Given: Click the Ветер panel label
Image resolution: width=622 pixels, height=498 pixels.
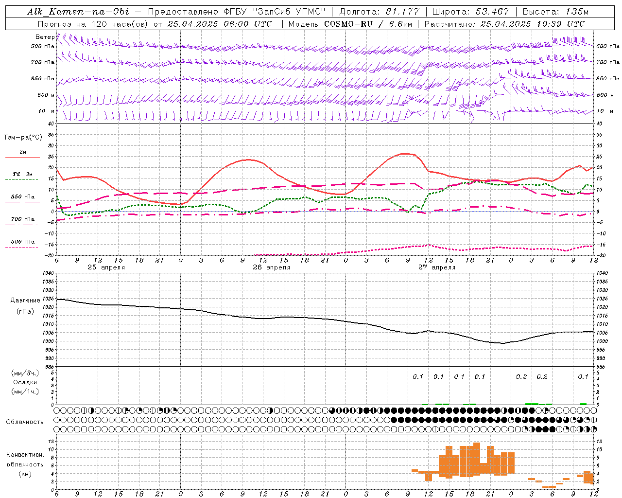Looking at the screenshot, I should coord(45,37).
